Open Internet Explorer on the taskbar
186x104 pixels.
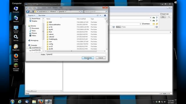coord(20,101)
